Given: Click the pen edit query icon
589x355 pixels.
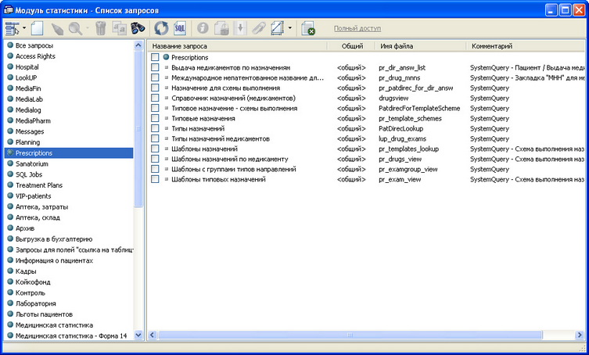Looking at the screenshot, I should 57,29.
